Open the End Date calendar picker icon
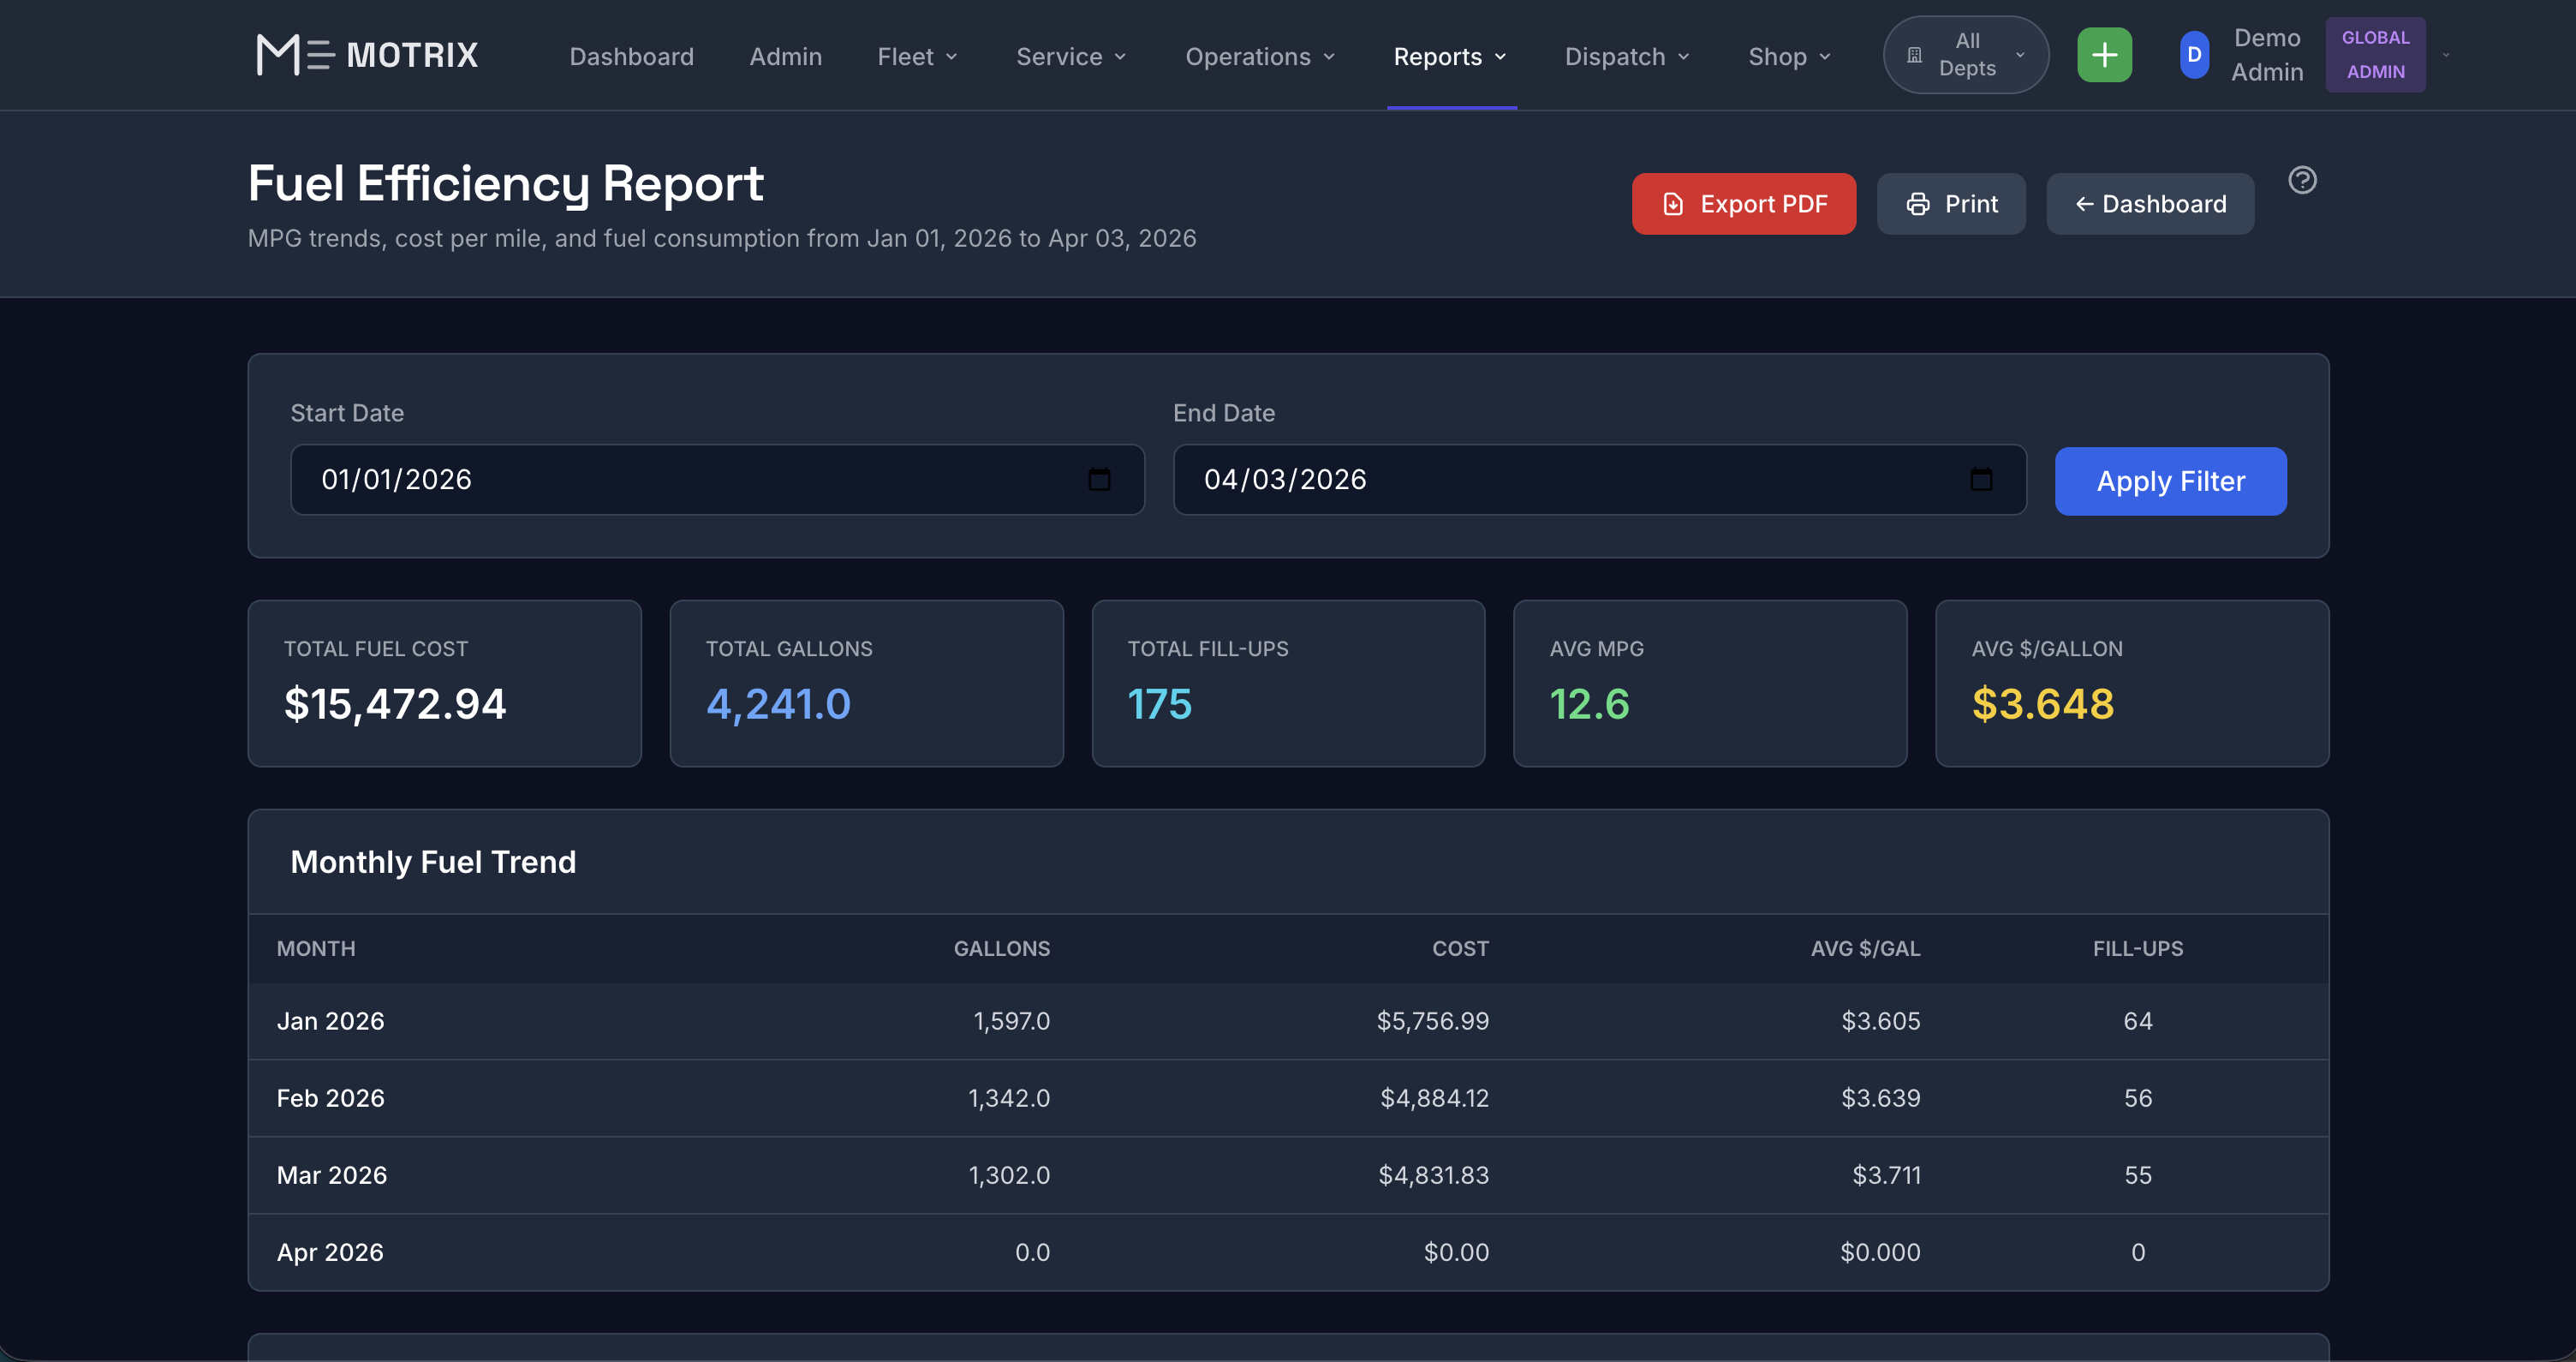The image size is (2576, 1362). pyautogui.click(x=1981, y=480)
